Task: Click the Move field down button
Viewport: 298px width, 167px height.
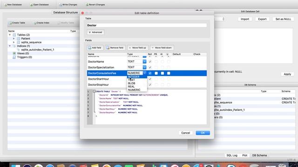Action: [162, 48]
